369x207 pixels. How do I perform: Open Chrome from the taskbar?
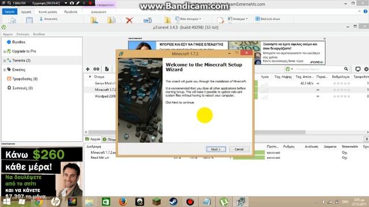point(39,202)
